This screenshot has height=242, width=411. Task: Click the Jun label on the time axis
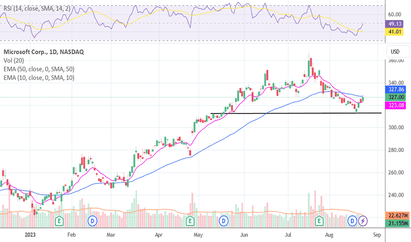coord(244,235)
